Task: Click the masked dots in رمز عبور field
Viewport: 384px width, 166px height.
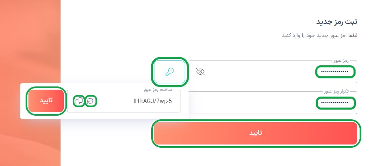Action: point(335,72)
